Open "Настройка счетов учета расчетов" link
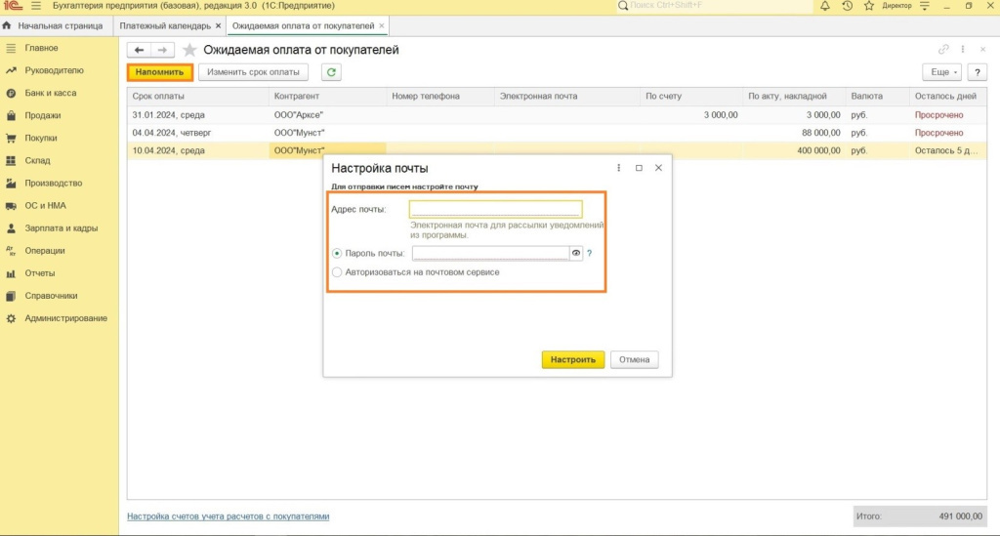 coord(229,515)
